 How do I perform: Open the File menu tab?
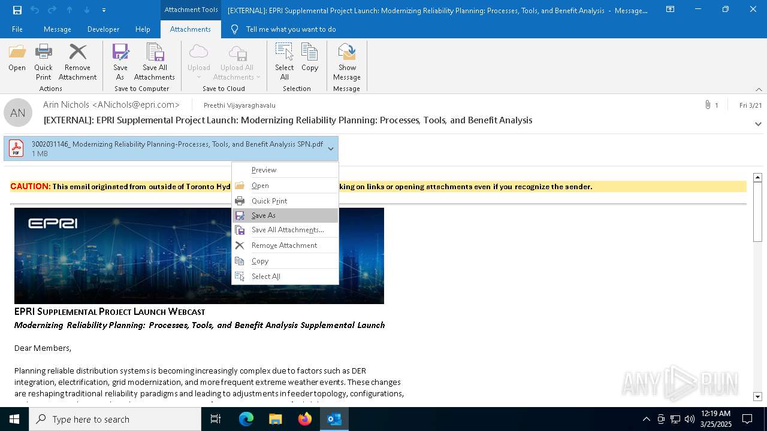pos(17,29)
